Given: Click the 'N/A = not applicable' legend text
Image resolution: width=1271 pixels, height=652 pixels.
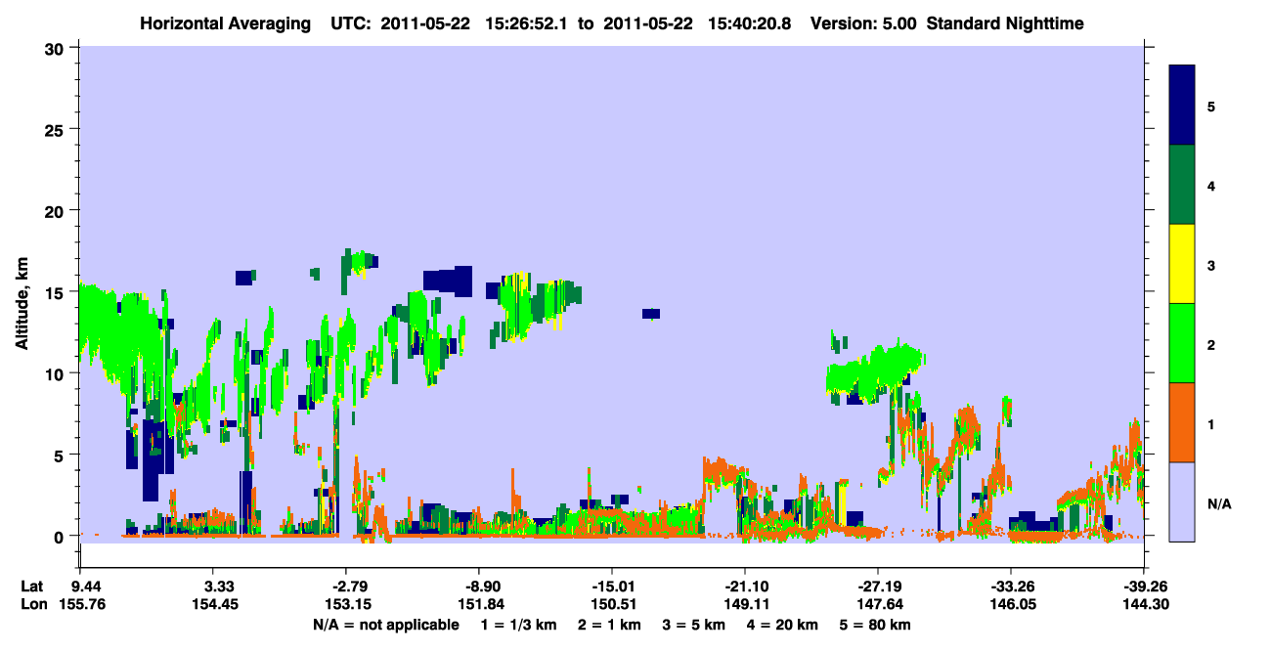Looking at the screenshot, I should (x=385, y=625).
